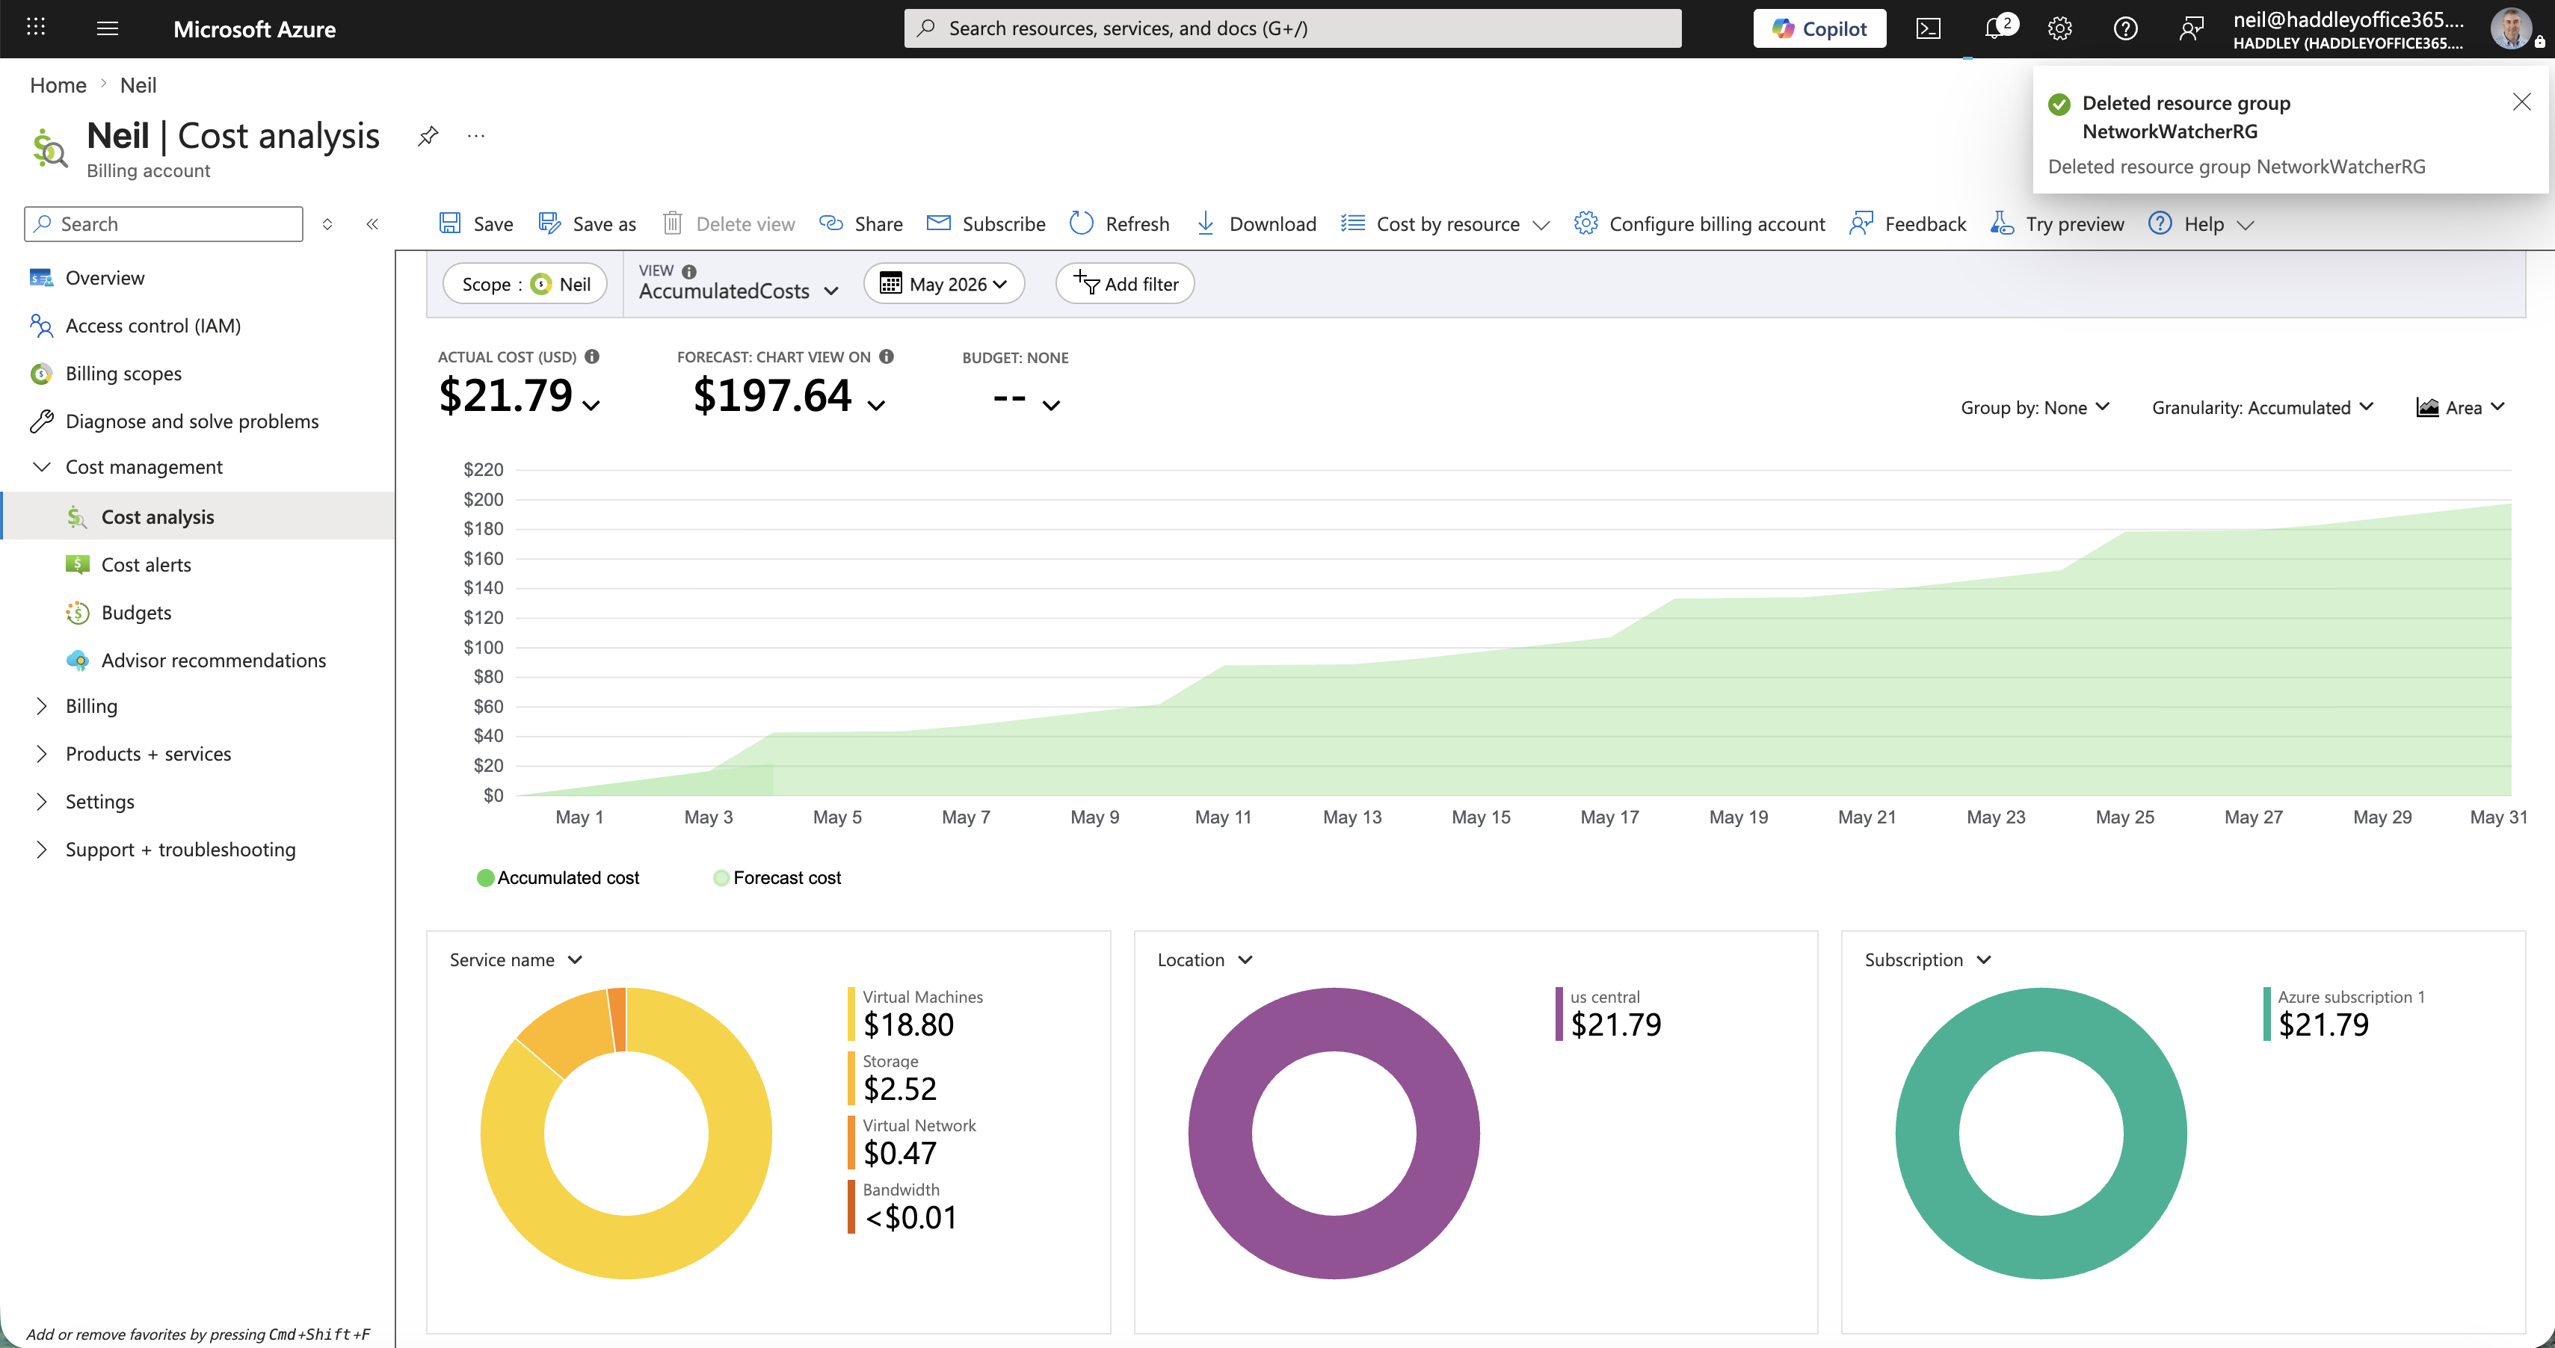Open Granularity Accumulated dropdown

[x=2261, y=407]
